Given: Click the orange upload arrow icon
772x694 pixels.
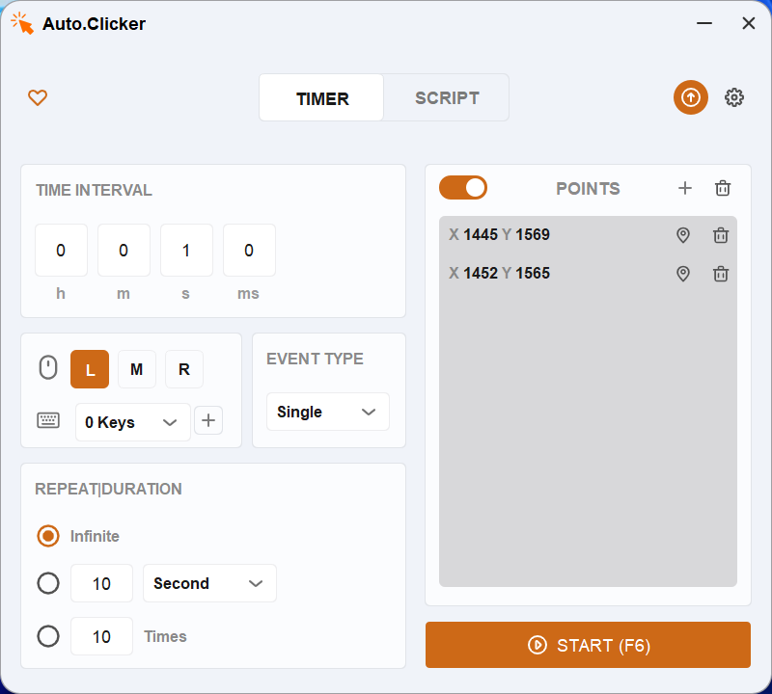Looking at the screenshot, I should point(691,97).
